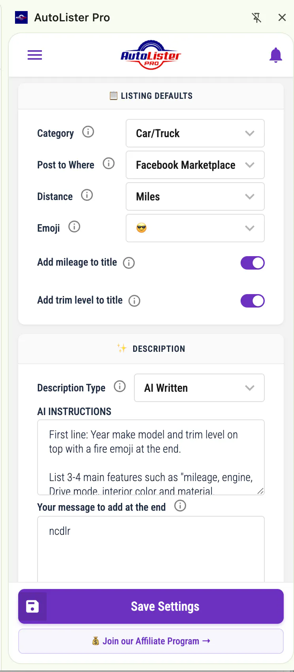294x672 pixels.
Task: Show info for Category setting
Action: [88, 132]
